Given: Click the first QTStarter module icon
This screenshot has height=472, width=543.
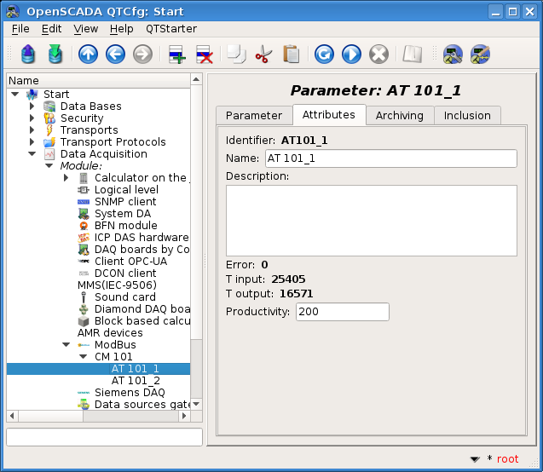Looking at the screenshot, I should click(x=453, y=55).
